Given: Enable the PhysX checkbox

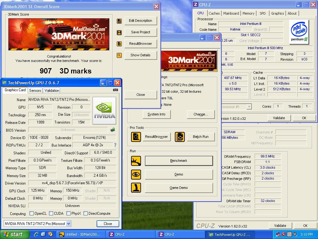Looking at the screenshot, I should point(69,213).
